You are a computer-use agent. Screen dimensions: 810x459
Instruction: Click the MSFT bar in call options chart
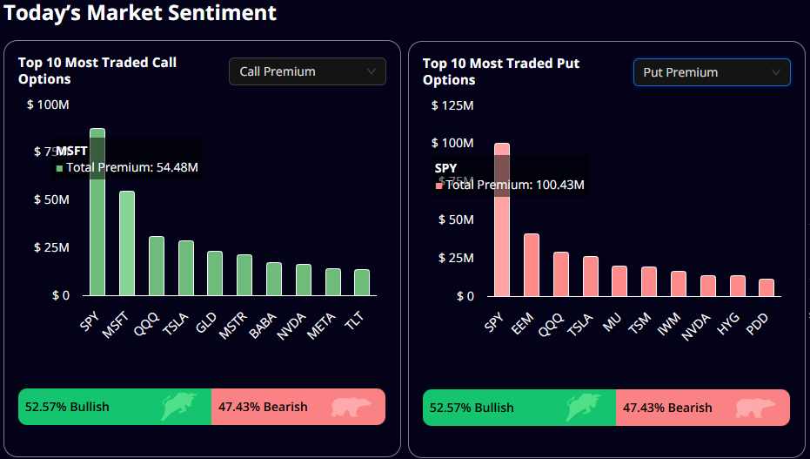pos(127,244)
